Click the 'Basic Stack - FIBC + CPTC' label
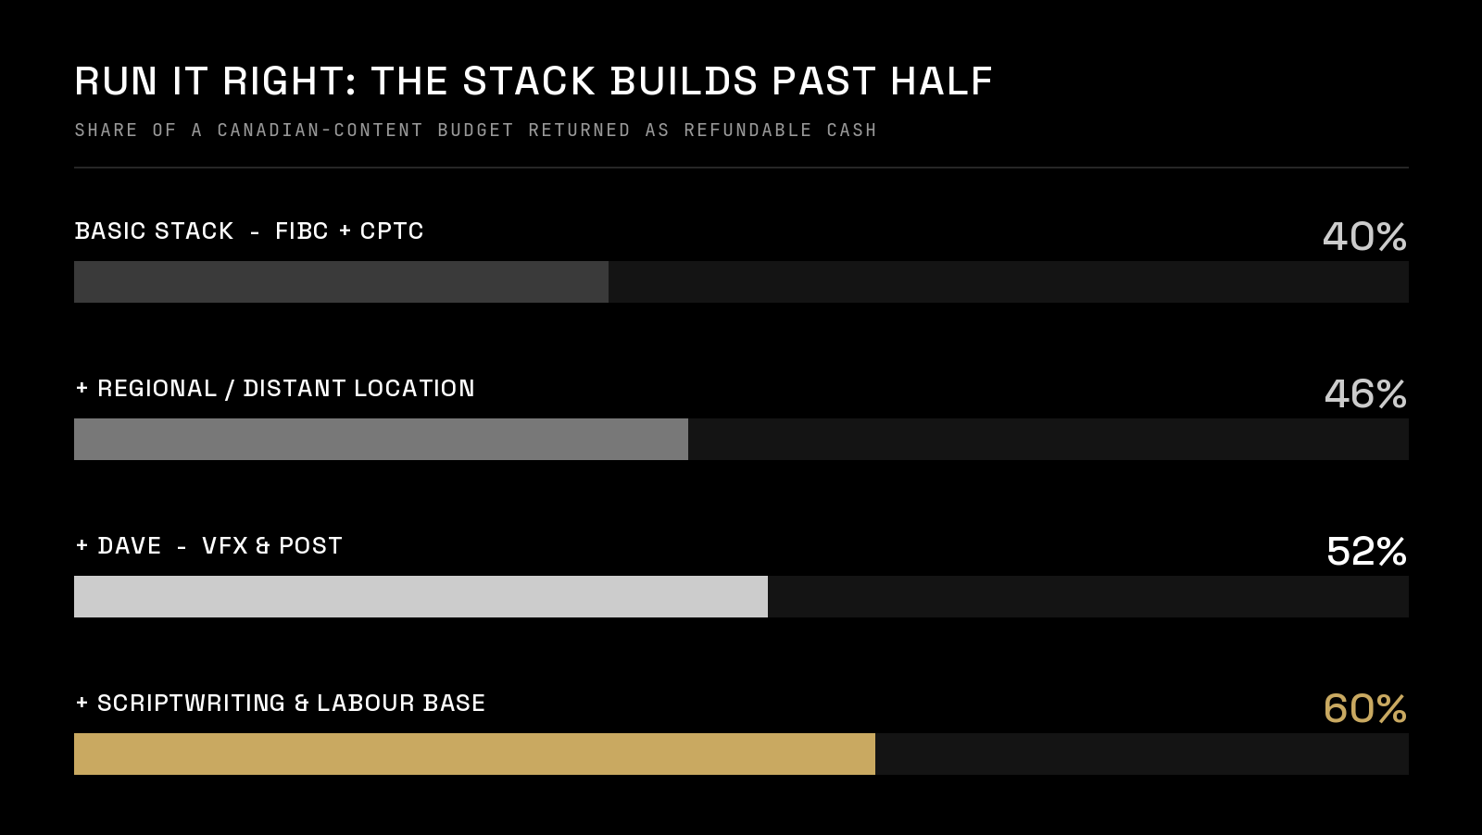This screenshot has height=835, width=1482. 249,231
